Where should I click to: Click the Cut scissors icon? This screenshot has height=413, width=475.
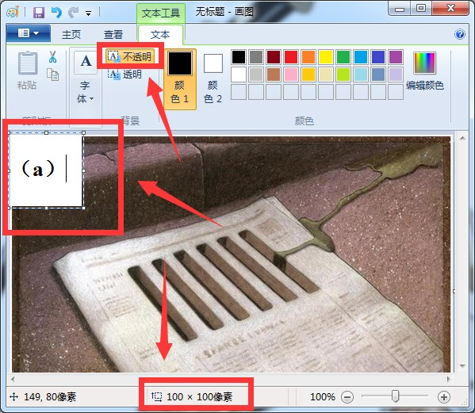pos(52,56)
